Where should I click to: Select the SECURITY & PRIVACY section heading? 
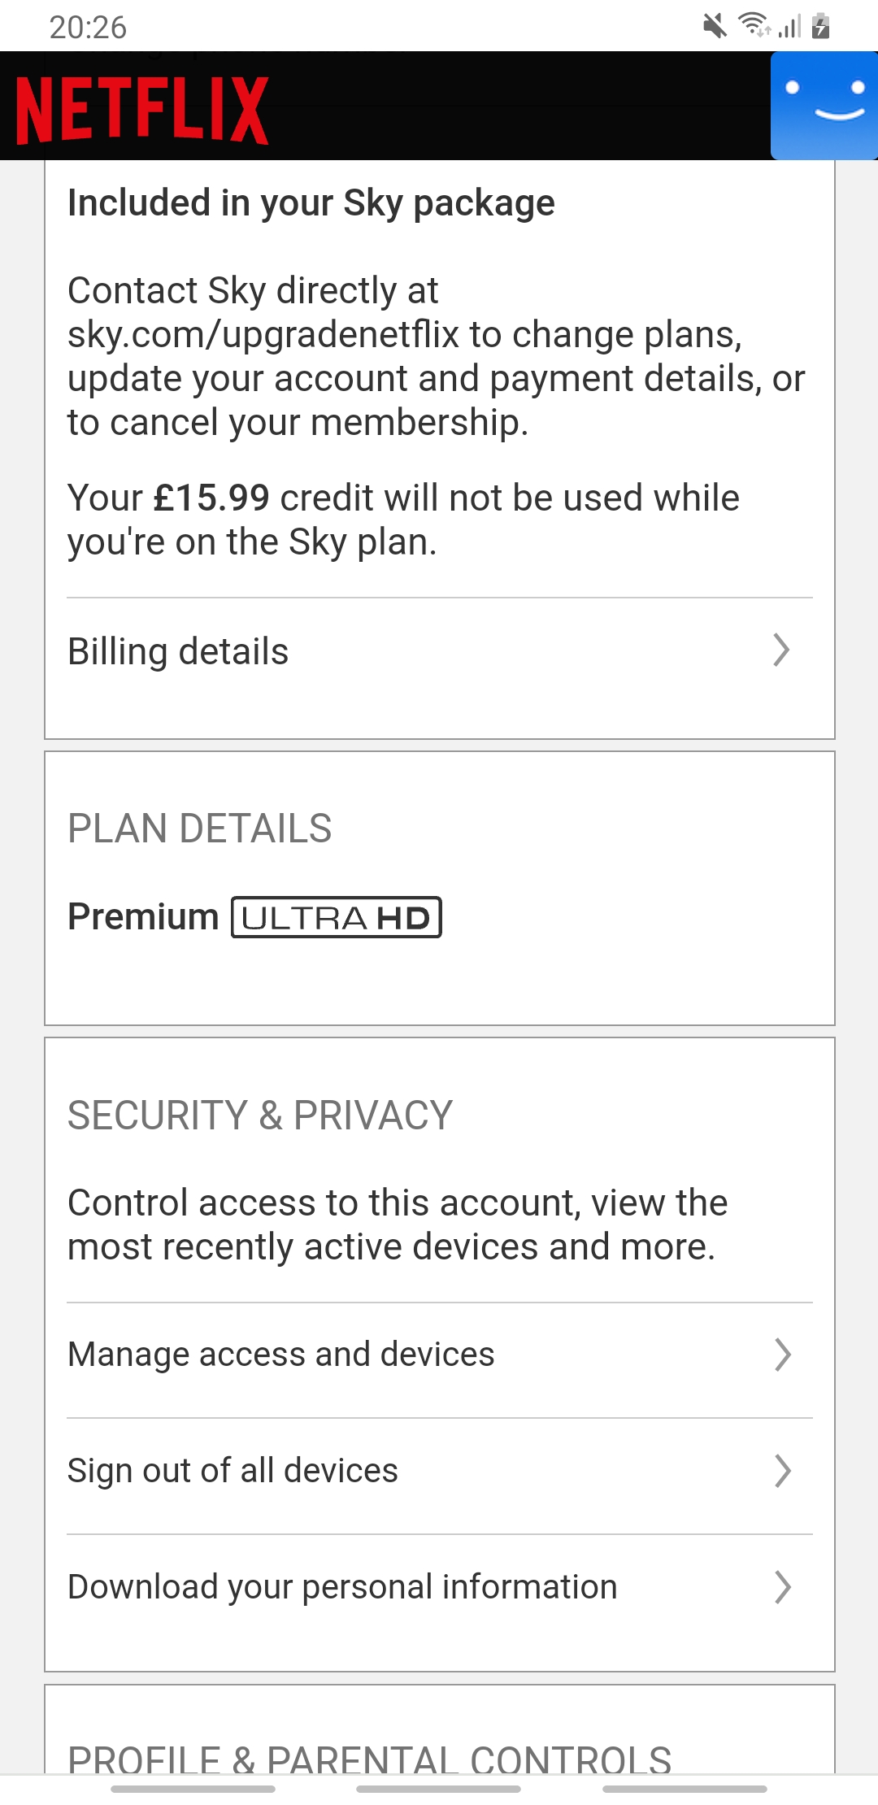click(259, 1115)
